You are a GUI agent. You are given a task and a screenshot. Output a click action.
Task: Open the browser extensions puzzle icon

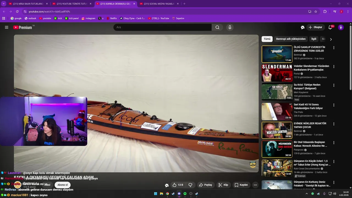coord(325,12)
